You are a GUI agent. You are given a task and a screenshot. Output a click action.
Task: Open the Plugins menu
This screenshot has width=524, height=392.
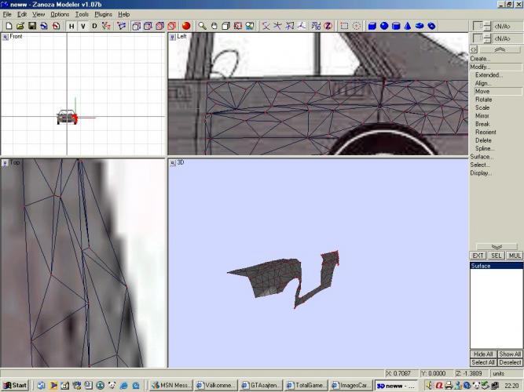point(103,14)
